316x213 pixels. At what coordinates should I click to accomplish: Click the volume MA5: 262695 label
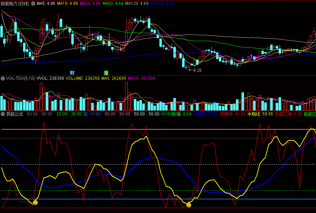click(x=114, y=78)
